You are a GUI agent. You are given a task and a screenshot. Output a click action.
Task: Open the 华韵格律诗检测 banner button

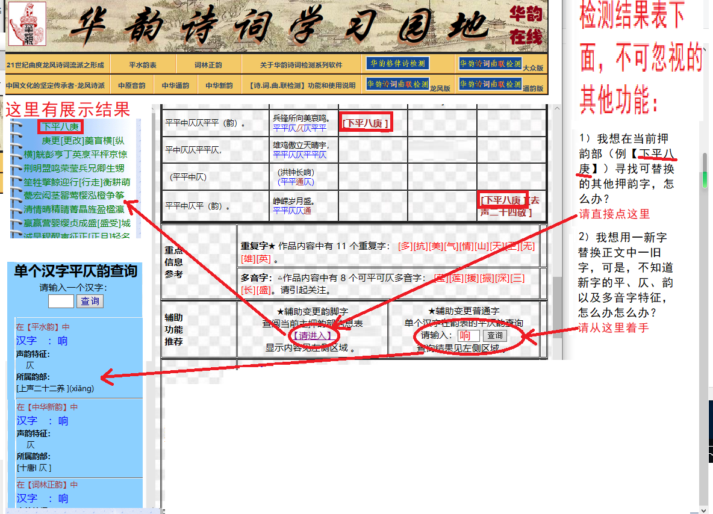[x=397, y=63]
